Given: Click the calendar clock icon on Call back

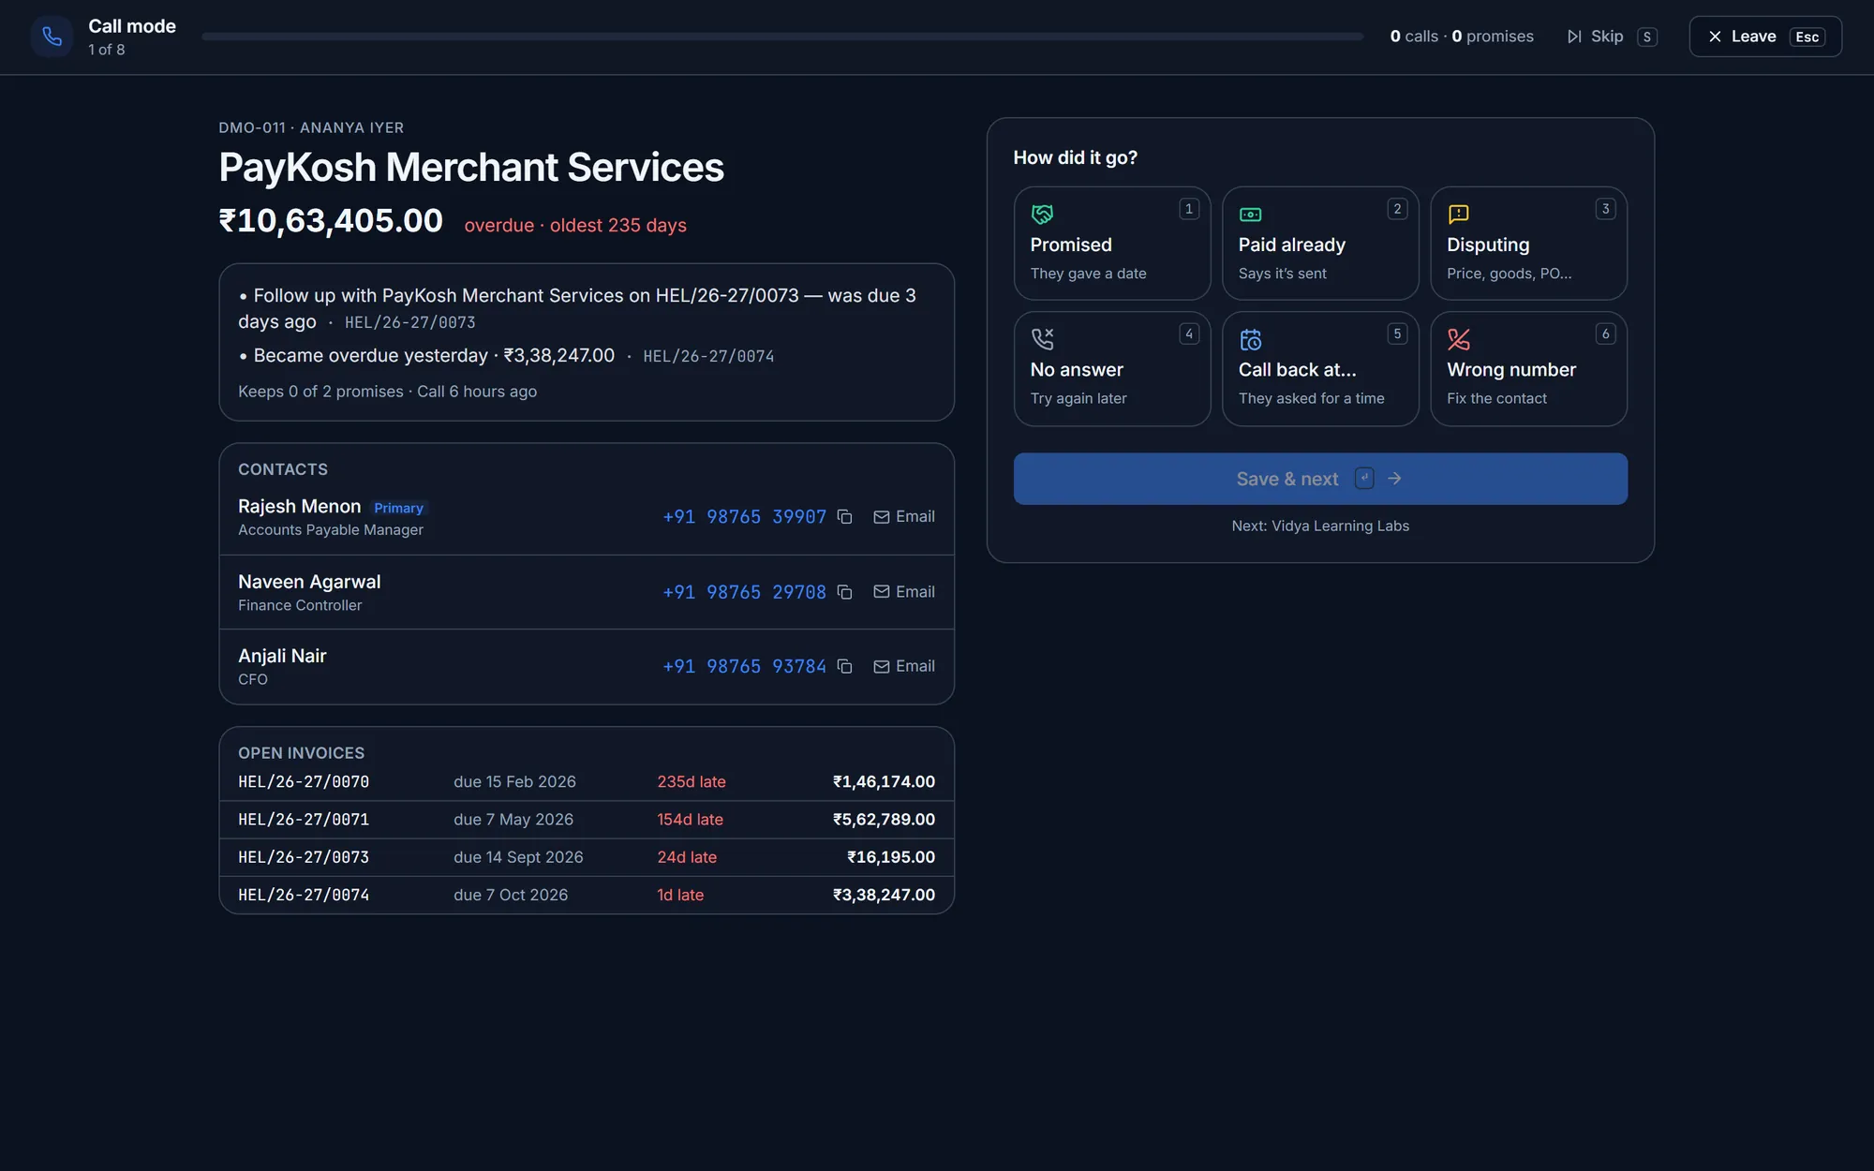Looking at the screenshot, I should [x=1250, y=339].
